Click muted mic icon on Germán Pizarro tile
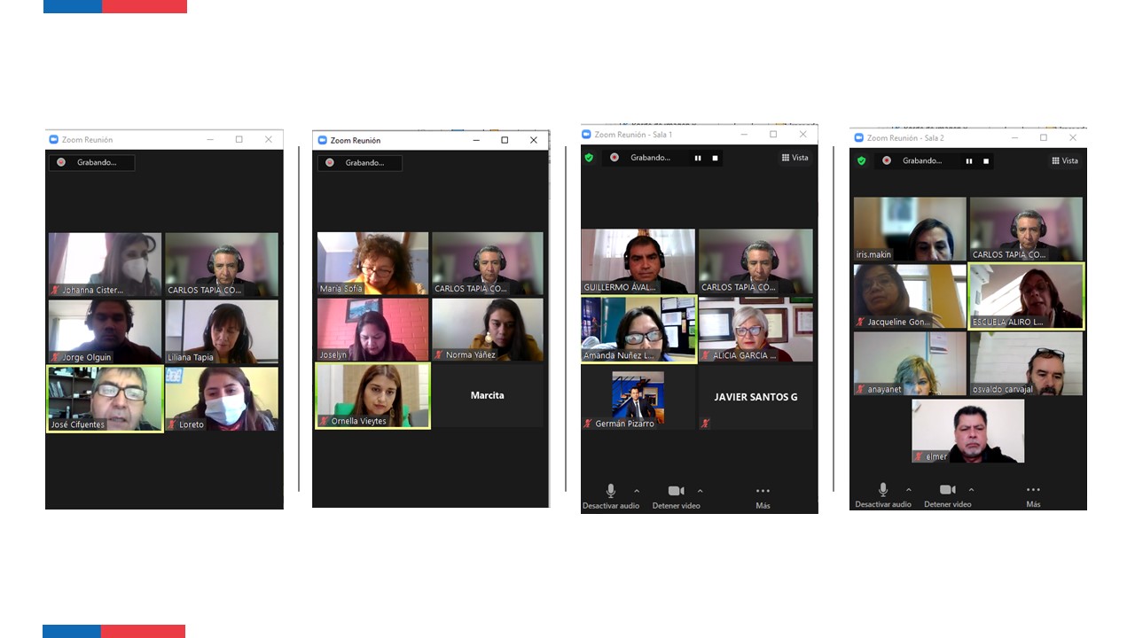Viewport: 1135px width, 638px height. pyautogui.click(x=588, y=424)
